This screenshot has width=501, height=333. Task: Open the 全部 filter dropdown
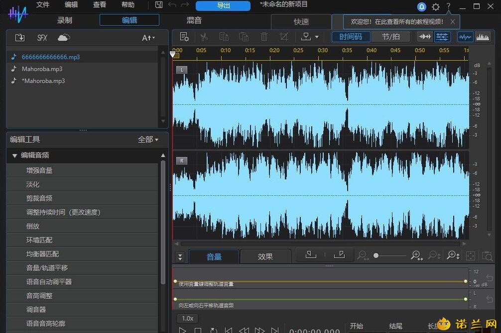148,139
